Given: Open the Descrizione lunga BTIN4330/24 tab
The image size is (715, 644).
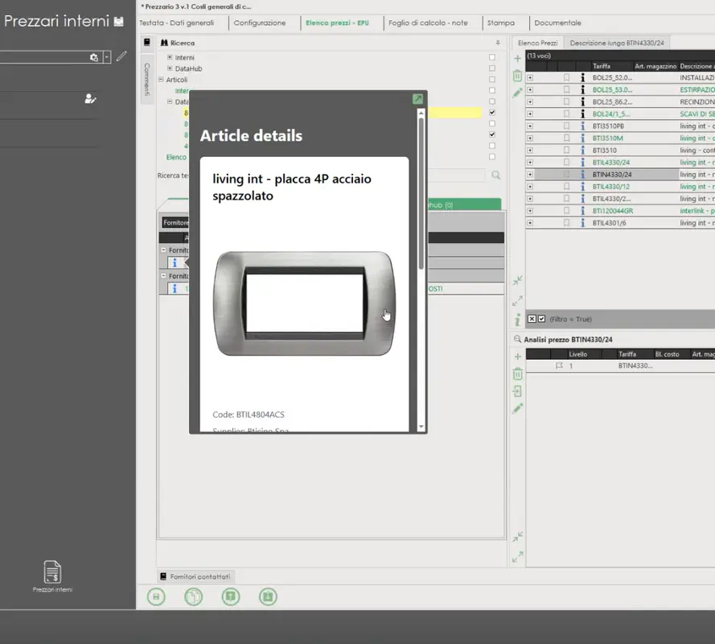Looking at the screenshot, I should (617, 43).
